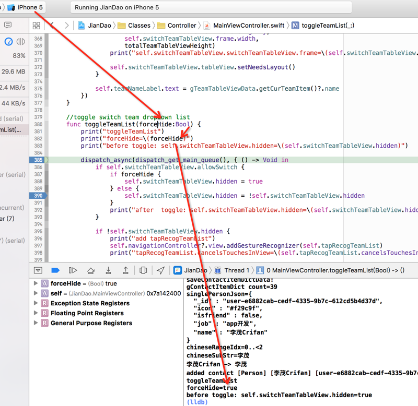Click console line chineseSubStr=李茂
Viewport: 418px width, 406px height.
click(218, 356)
